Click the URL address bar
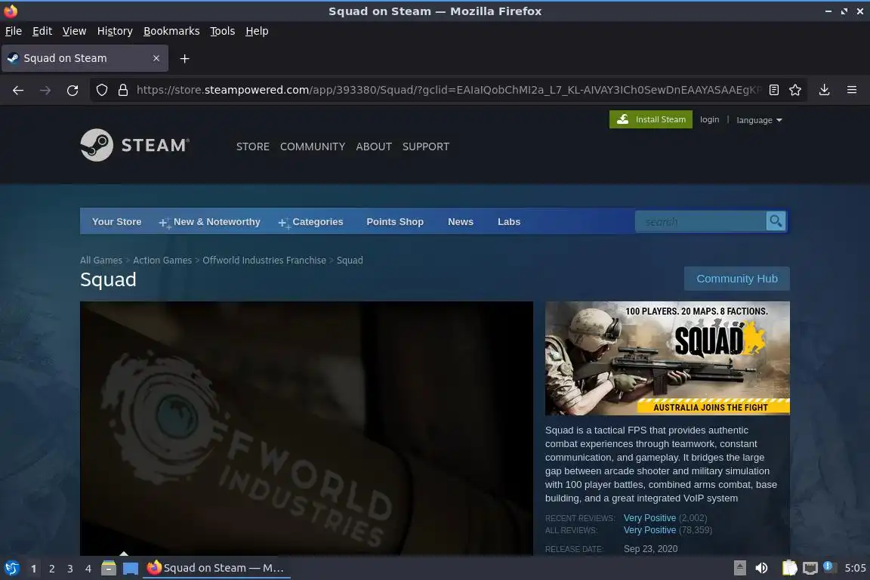The height and width of the screenshot is (580, 870). (449, 90)
